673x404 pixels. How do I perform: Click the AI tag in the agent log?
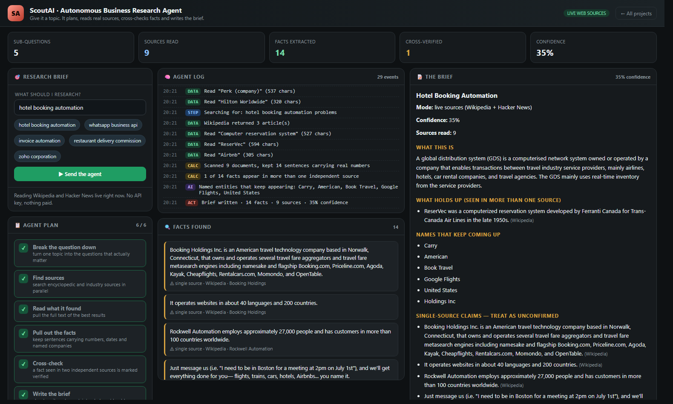(190, 187)
